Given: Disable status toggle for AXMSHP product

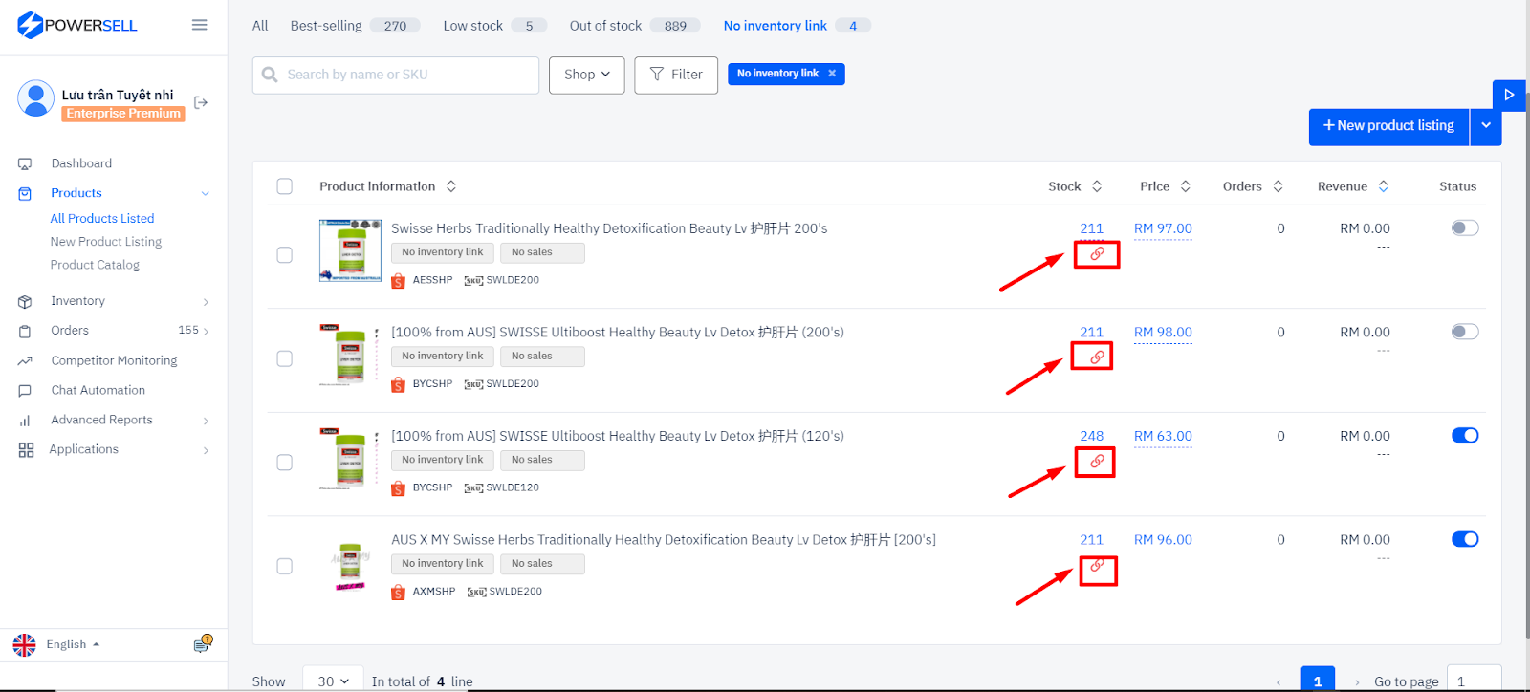Looking at the screenshot, I should [x=1465, y=539].
